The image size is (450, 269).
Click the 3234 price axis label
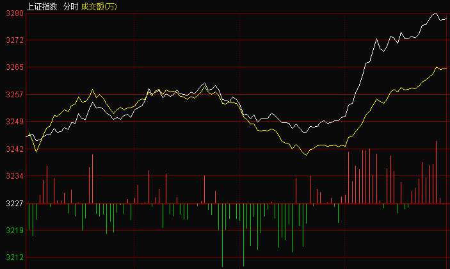(x=15, y=176)
